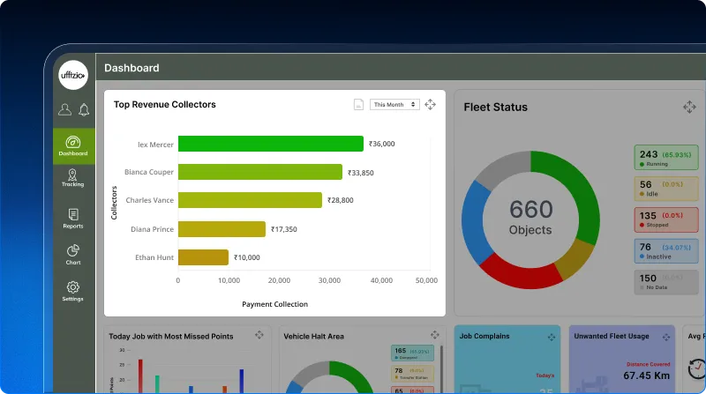Click the No Data status card 150

click(666, 282)
